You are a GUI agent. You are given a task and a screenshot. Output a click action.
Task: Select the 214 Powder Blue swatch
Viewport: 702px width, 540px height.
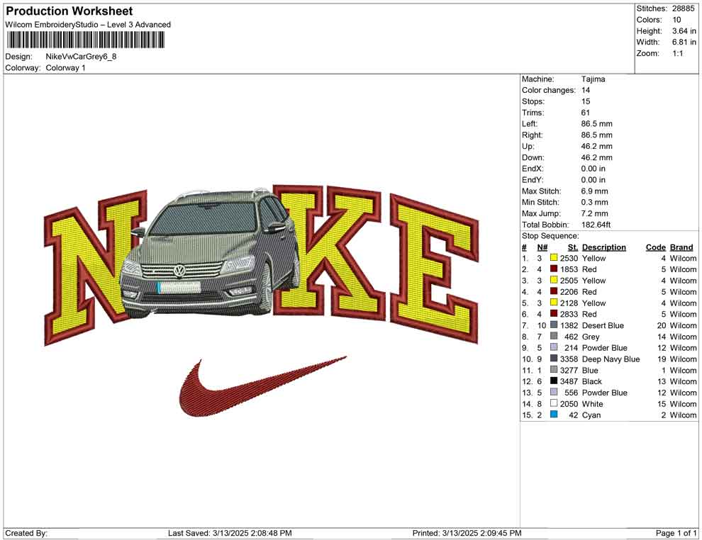click(x=554, y=347)
